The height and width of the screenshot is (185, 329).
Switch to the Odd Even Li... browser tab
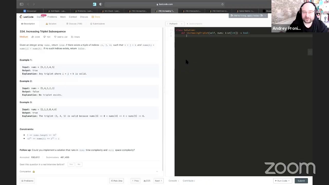coord(218,11)
